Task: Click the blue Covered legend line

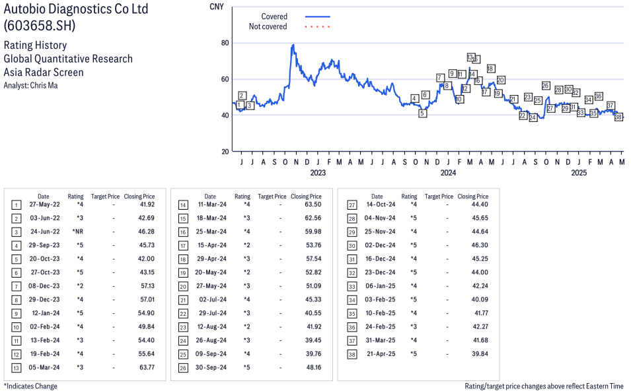Action: pyautogui.click(x=318, y=17)
